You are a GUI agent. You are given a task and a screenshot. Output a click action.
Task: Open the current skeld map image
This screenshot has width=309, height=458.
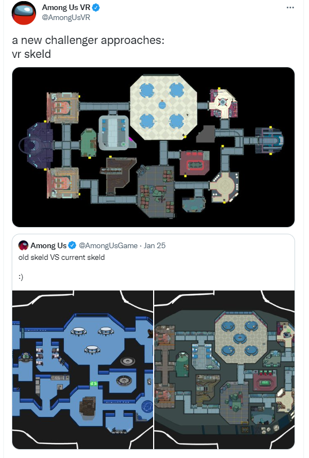point(224,370)
